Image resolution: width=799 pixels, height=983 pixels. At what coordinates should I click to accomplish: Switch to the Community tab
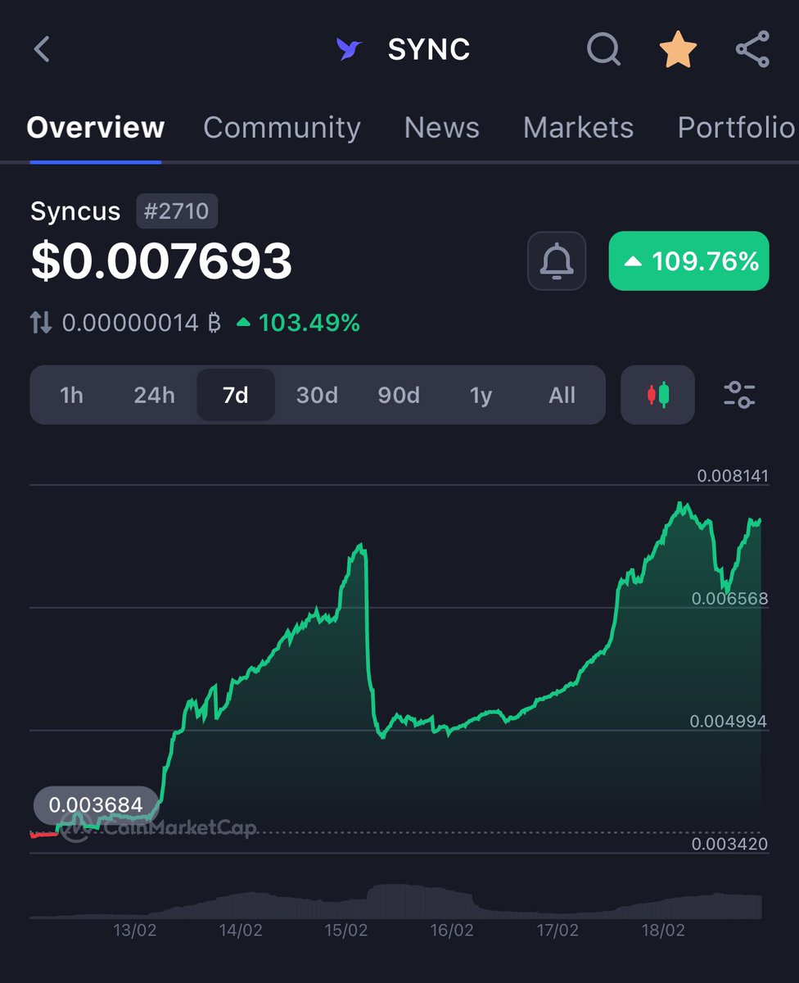(x=282, y=128)
